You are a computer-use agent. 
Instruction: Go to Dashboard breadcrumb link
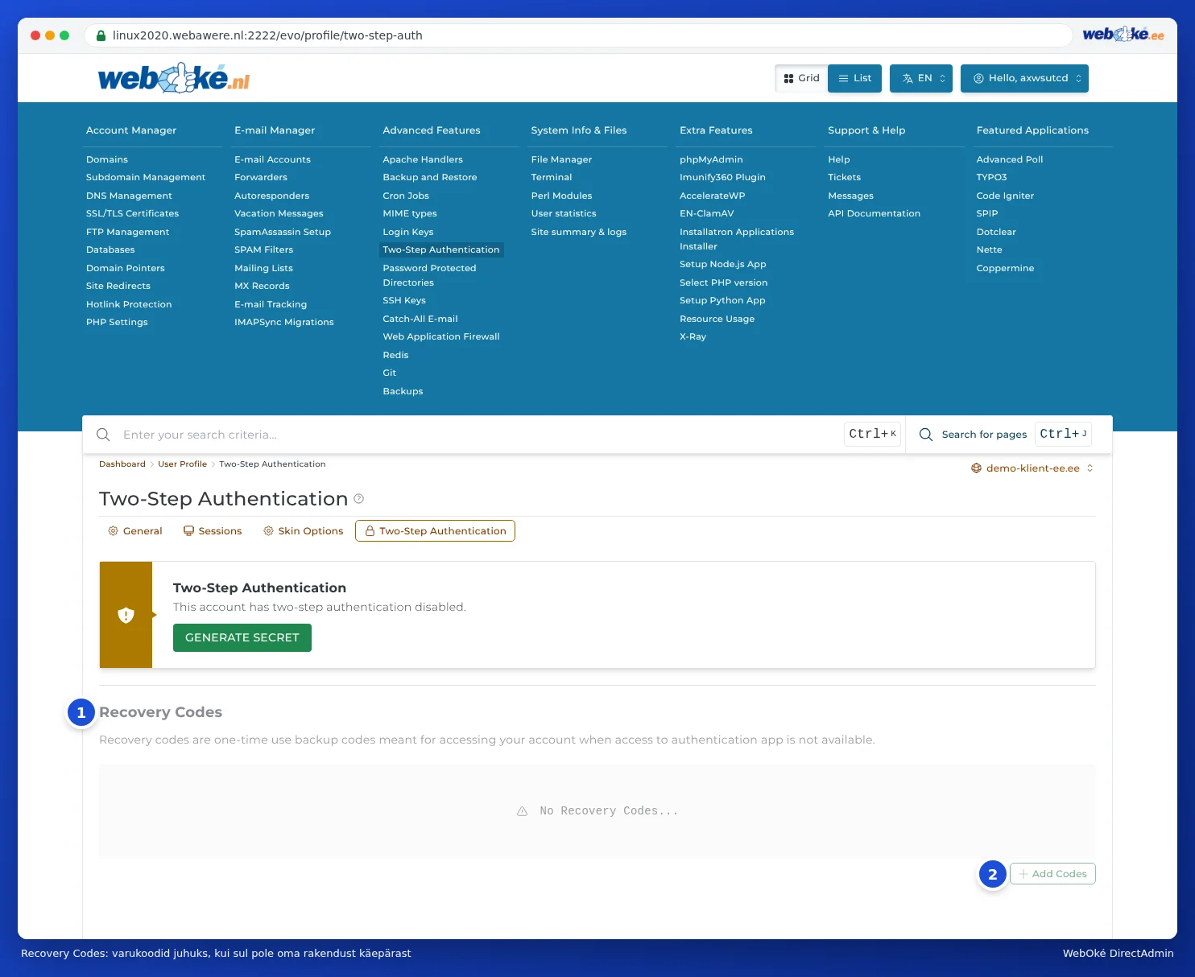122,464
